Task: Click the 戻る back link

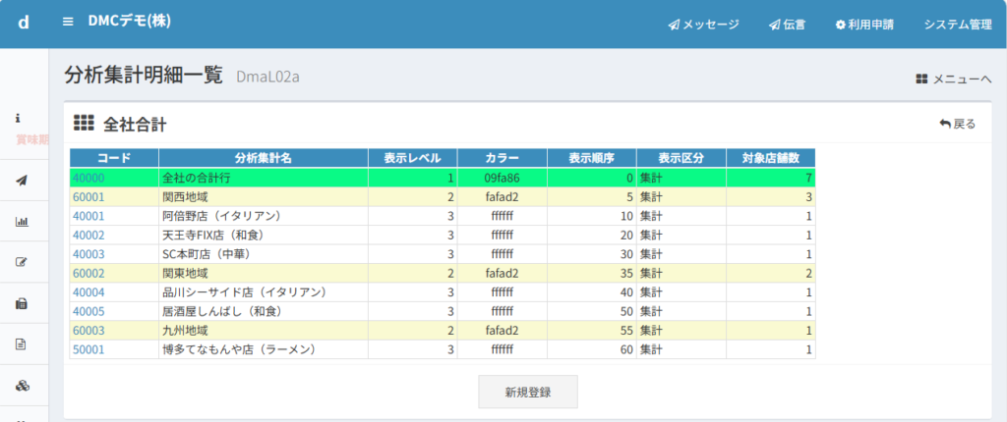Action: (x=958, y=124)
